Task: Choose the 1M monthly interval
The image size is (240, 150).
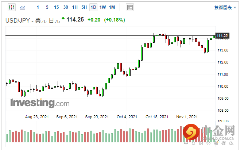Action: (x=112, y=7)
